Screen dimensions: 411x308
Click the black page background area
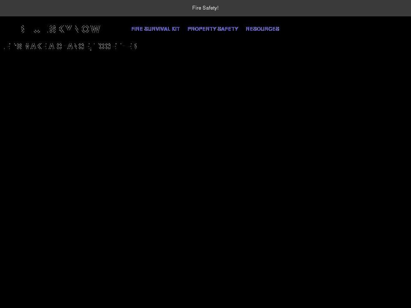point(205,180)
